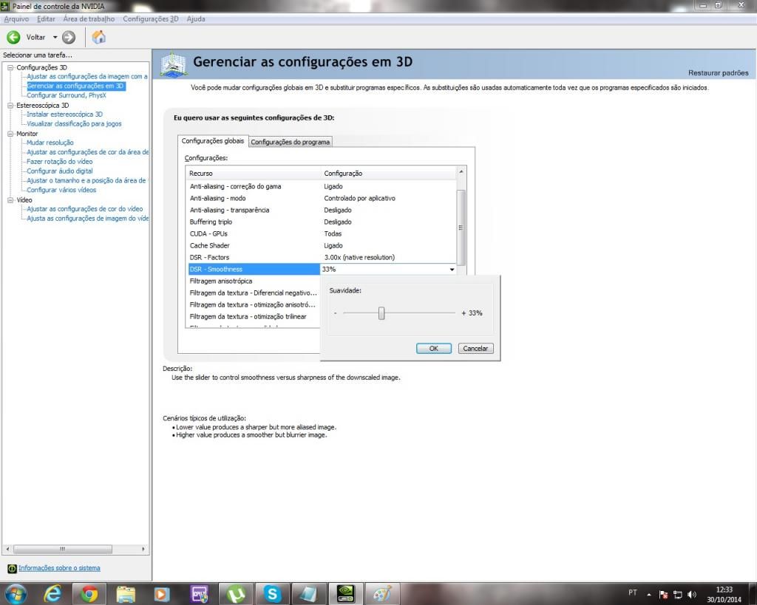
Task: Click the Action Center flag tray icon
Action: 664,595
